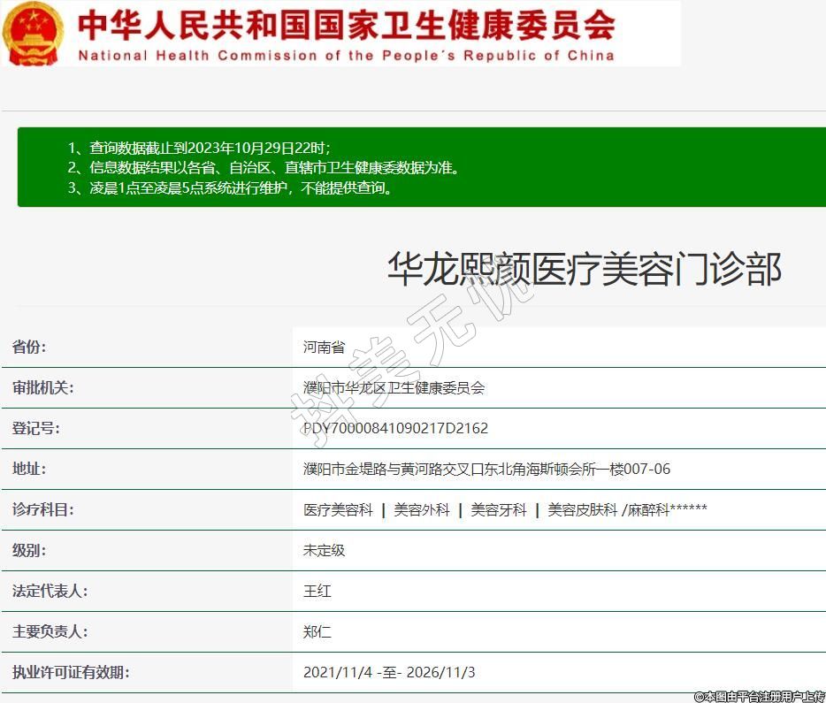Screen dimensions: 826x703
Task: Click the English National Health Commission subtitle
Action: point(346,55)
